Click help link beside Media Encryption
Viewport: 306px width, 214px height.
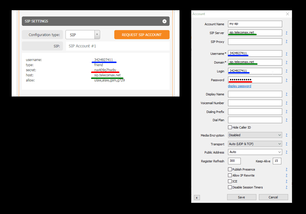click(x=286, y=135)
